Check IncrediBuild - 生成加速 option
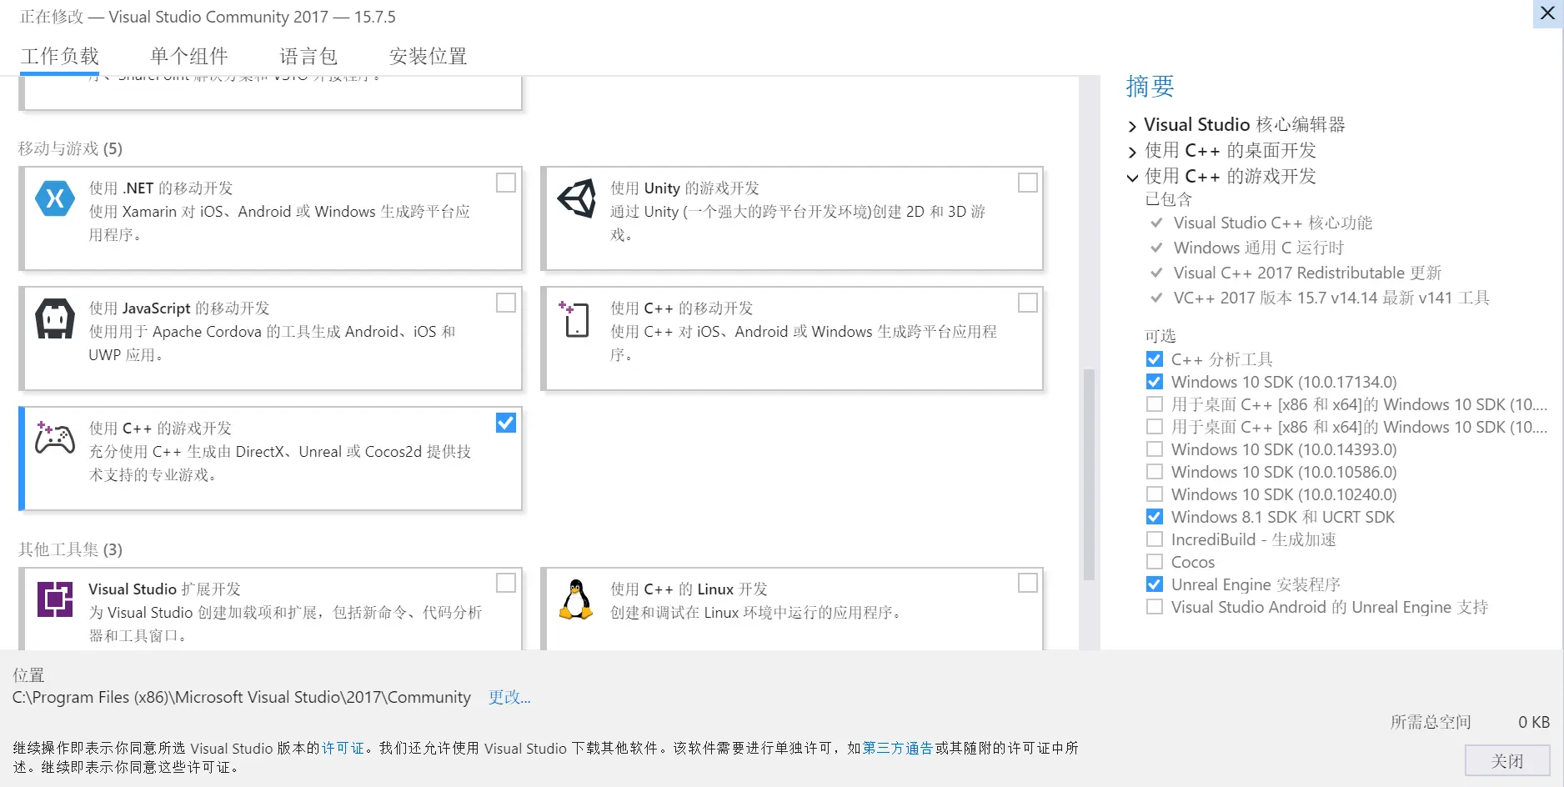1564x787 pixels. pyautogui.click(x=1155, y=539)
